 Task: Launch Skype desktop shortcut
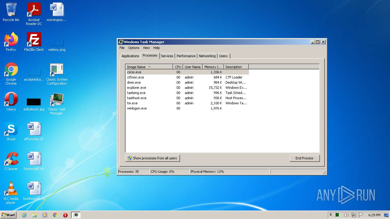tap(11, 131)
